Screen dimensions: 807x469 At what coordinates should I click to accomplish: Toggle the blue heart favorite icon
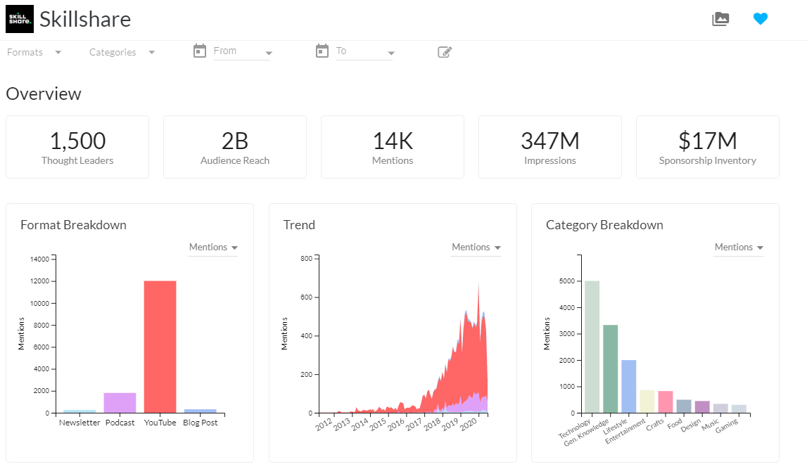[x=760, y=18]
